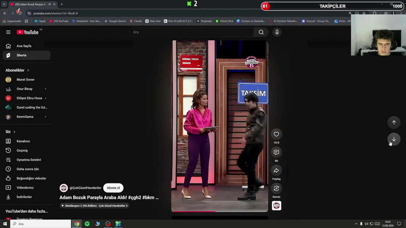This screenshot has height=228, width=406.
Task: Open the Discord - Group Ch... bookmark
Action: [x=316, y=21]
